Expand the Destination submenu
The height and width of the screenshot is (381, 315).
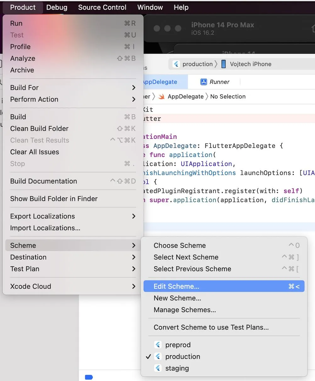coord(73,257)
